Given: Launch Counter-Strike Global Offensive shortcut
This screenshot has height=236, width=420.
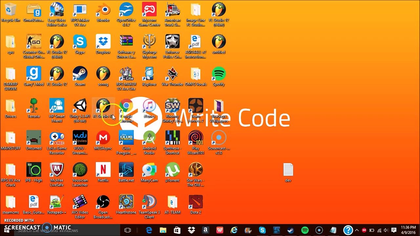Looking at the screenshot, I should (x=34, y=47).
